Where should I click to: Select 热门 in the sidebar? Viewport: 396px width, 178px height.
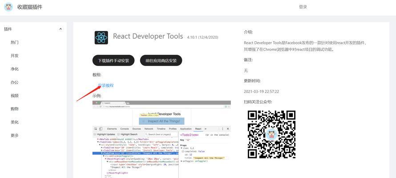coord(14,42)
